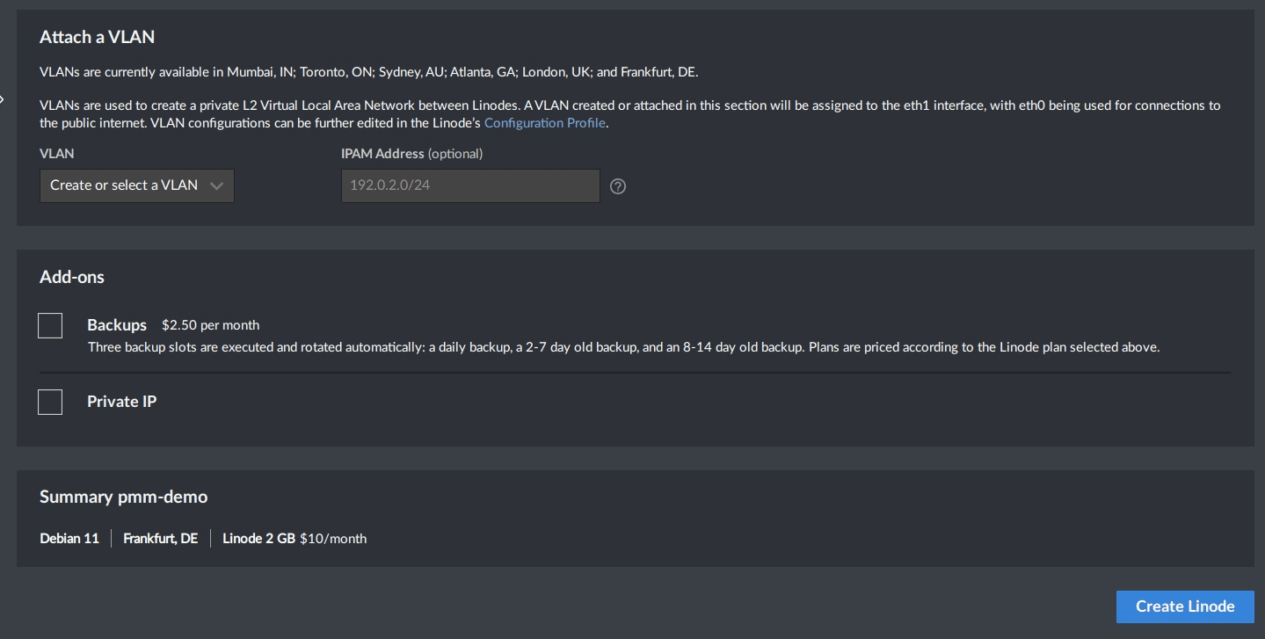Select Linode 2 GB in the summary bar

pos(258,539)
